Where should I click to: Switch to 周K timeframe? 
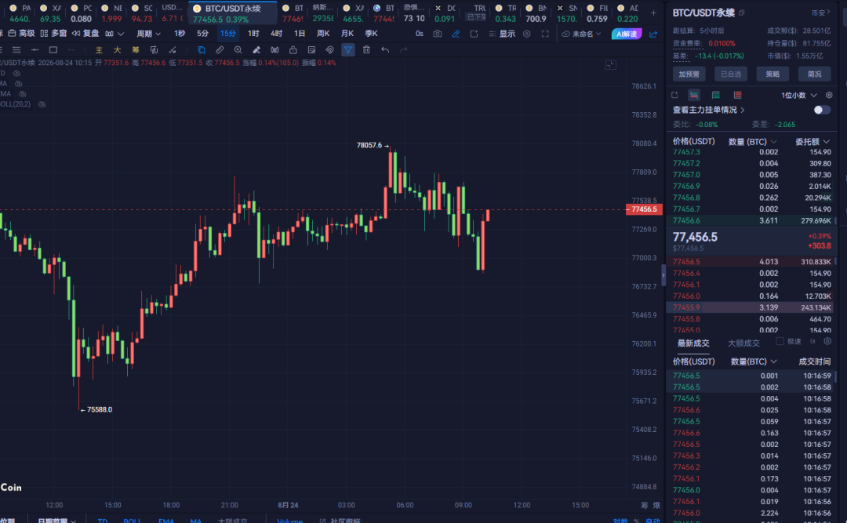point(323,34)
